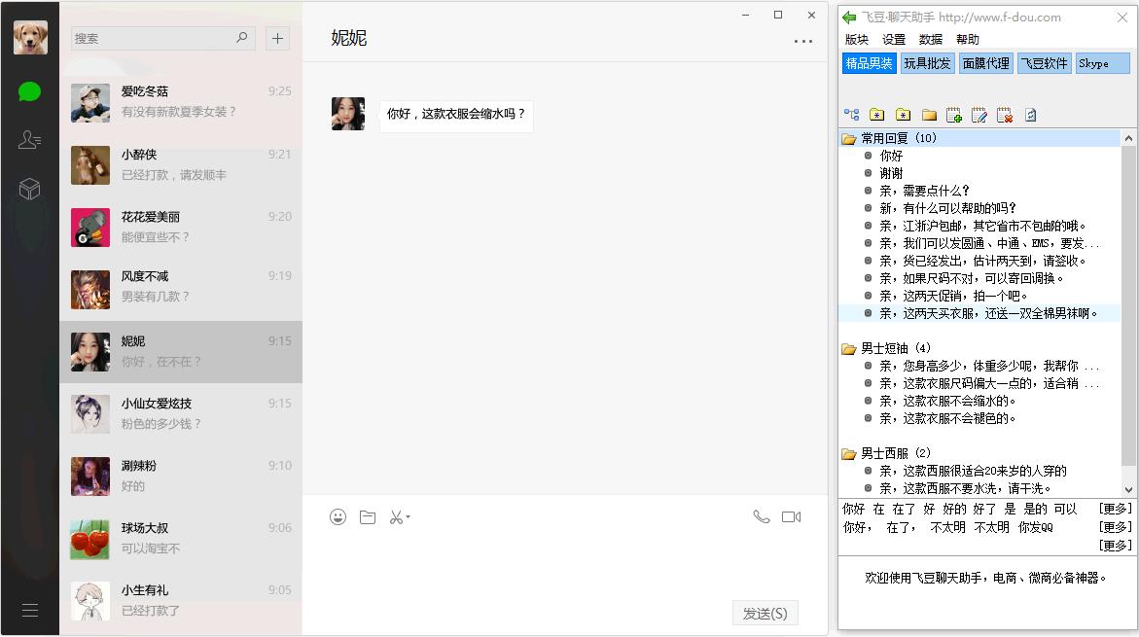This screenshot has height=637, width=1139.
Task: Click the delete reply icon in 飞豆助手
Action: [1003, 114]
